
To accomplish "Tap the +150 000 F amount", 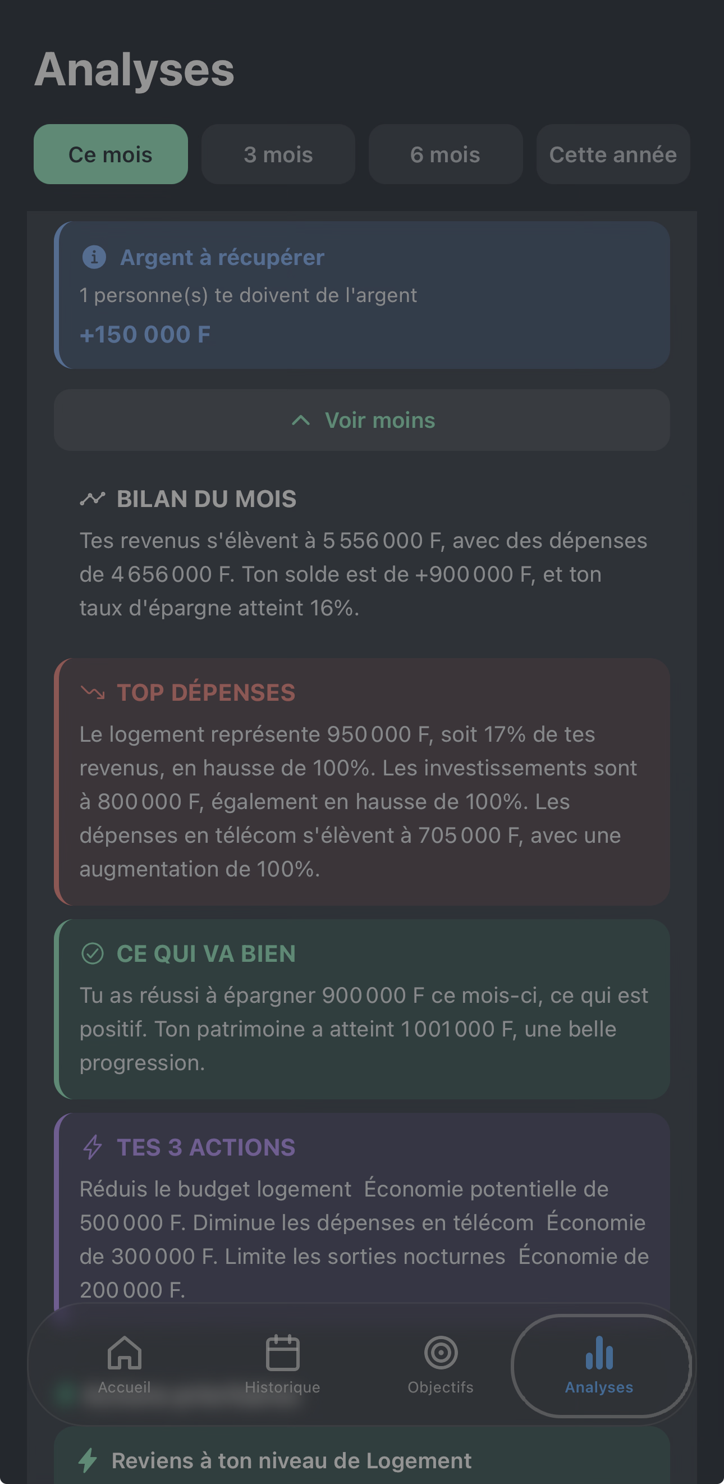I will 145,334.
